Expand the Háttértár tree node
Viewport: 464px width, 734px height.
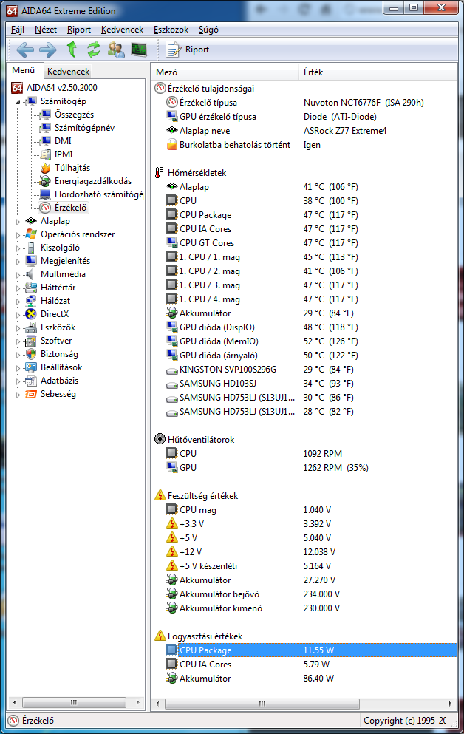(x=18, y=288)
